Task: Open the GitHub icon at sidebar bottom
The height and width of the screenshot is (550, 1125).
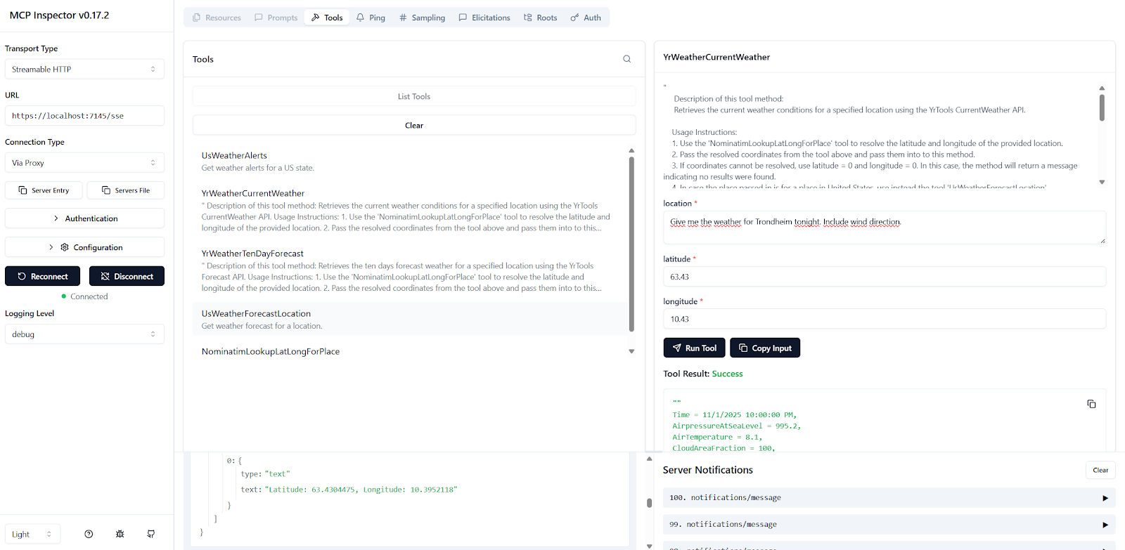Action: tap(150, 534)
